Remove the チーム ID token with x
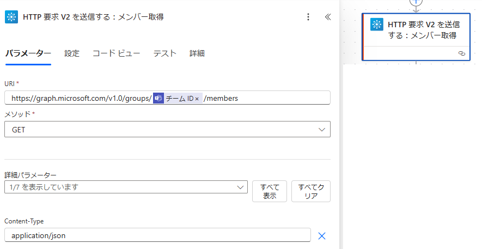 click(197, 99)
